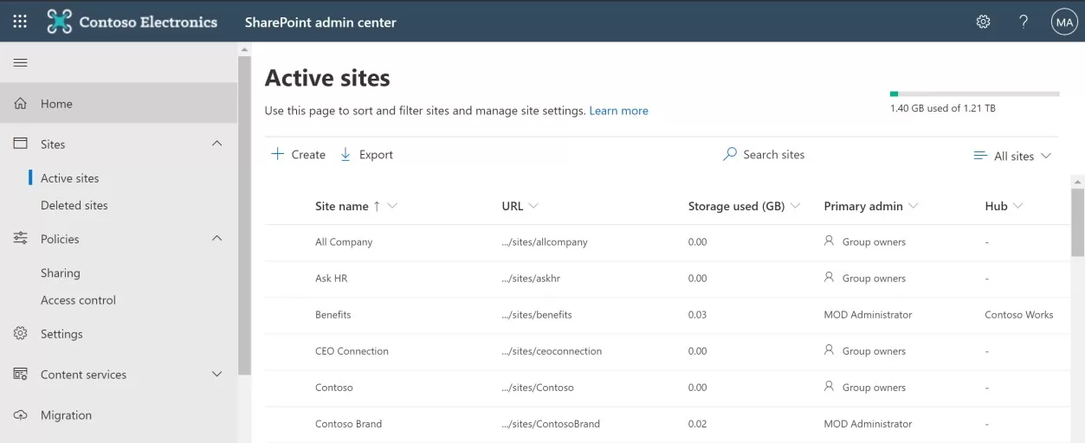Click MOD Administrator in Benefits row

tap(868, 315)
